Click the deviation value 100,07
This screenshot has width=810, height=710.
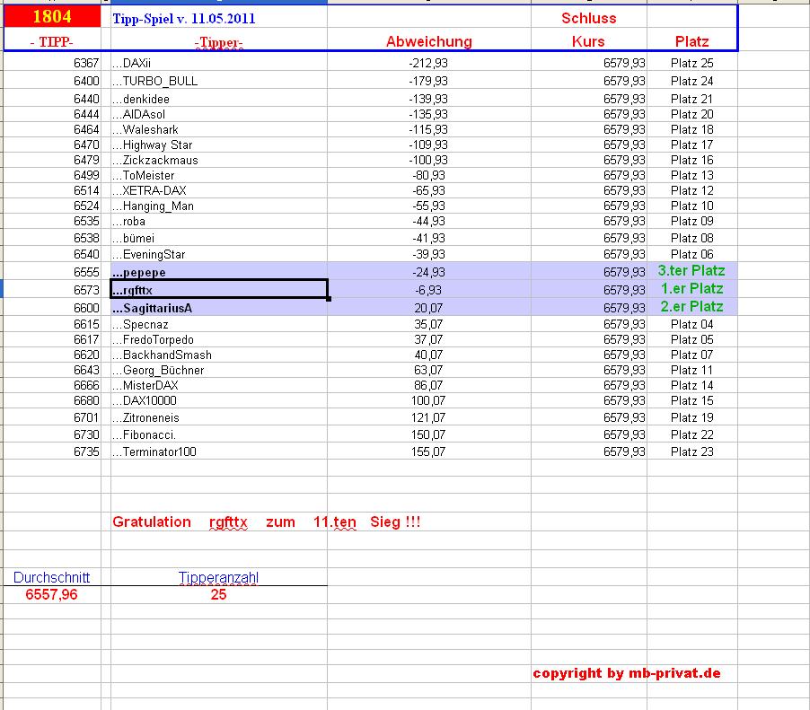point(428,400)
